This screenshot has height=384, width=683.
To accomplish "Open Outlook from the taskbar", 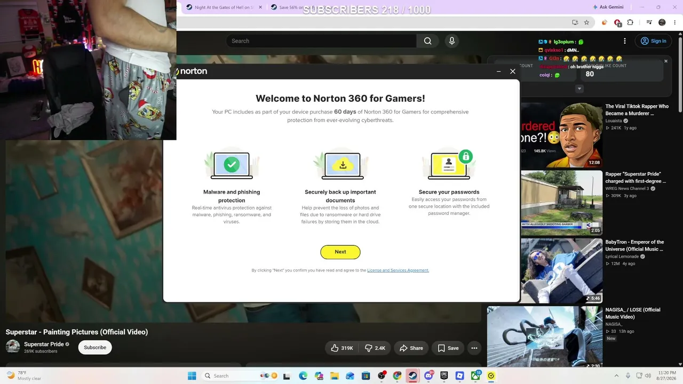I will pyautogui.click(x=350, y=376).
